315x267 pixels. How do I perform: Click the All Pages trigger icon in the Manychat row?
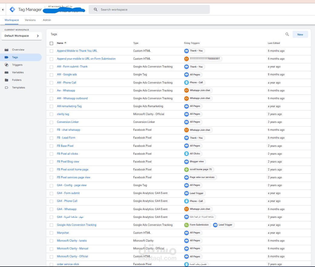click(x=186, y=233)
